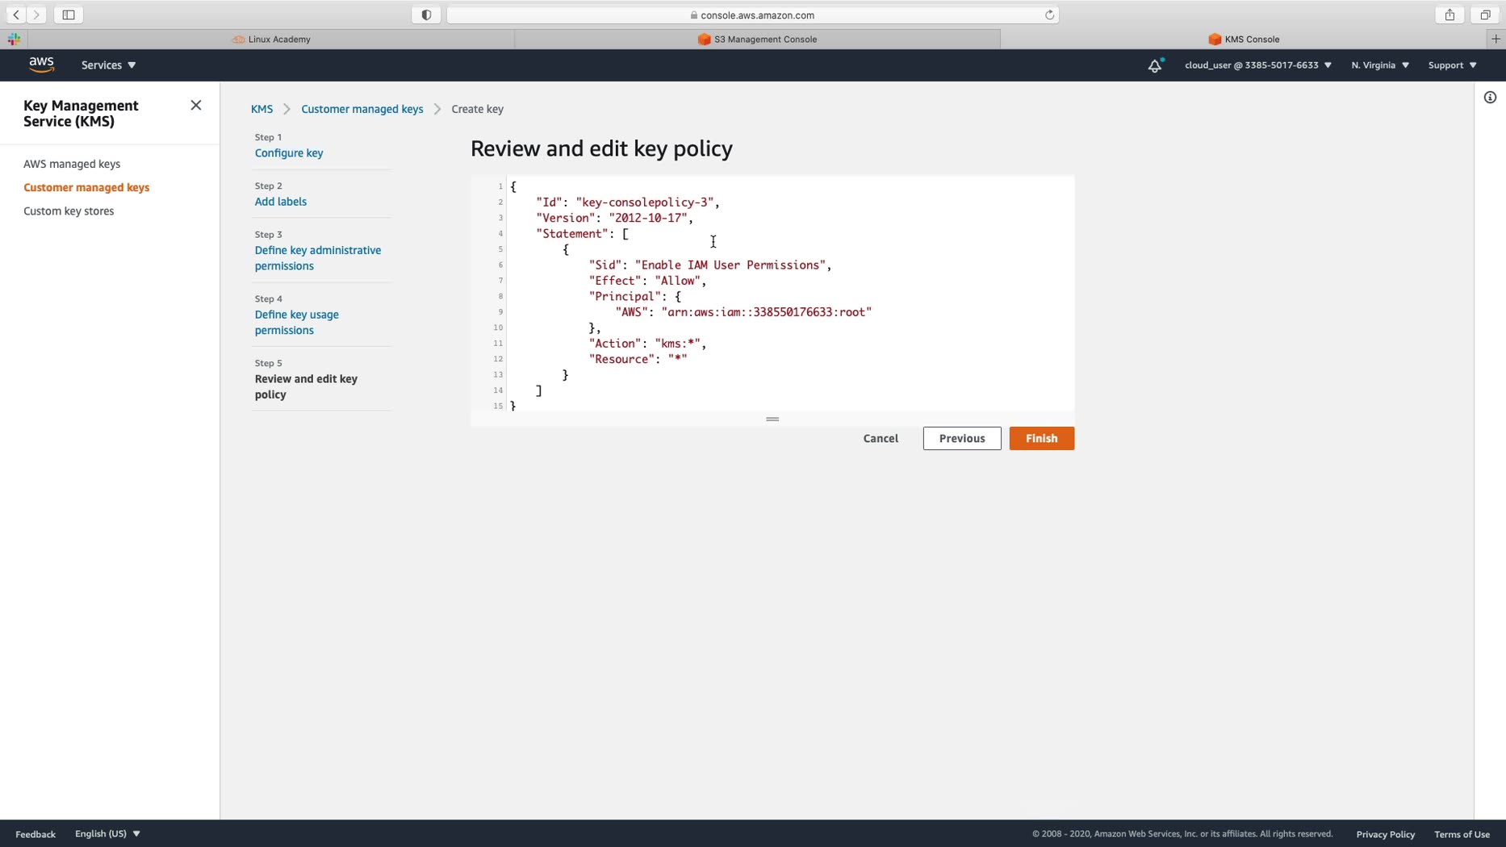
Task: Open the Terms of Use link
Action: pos(1462,834)
